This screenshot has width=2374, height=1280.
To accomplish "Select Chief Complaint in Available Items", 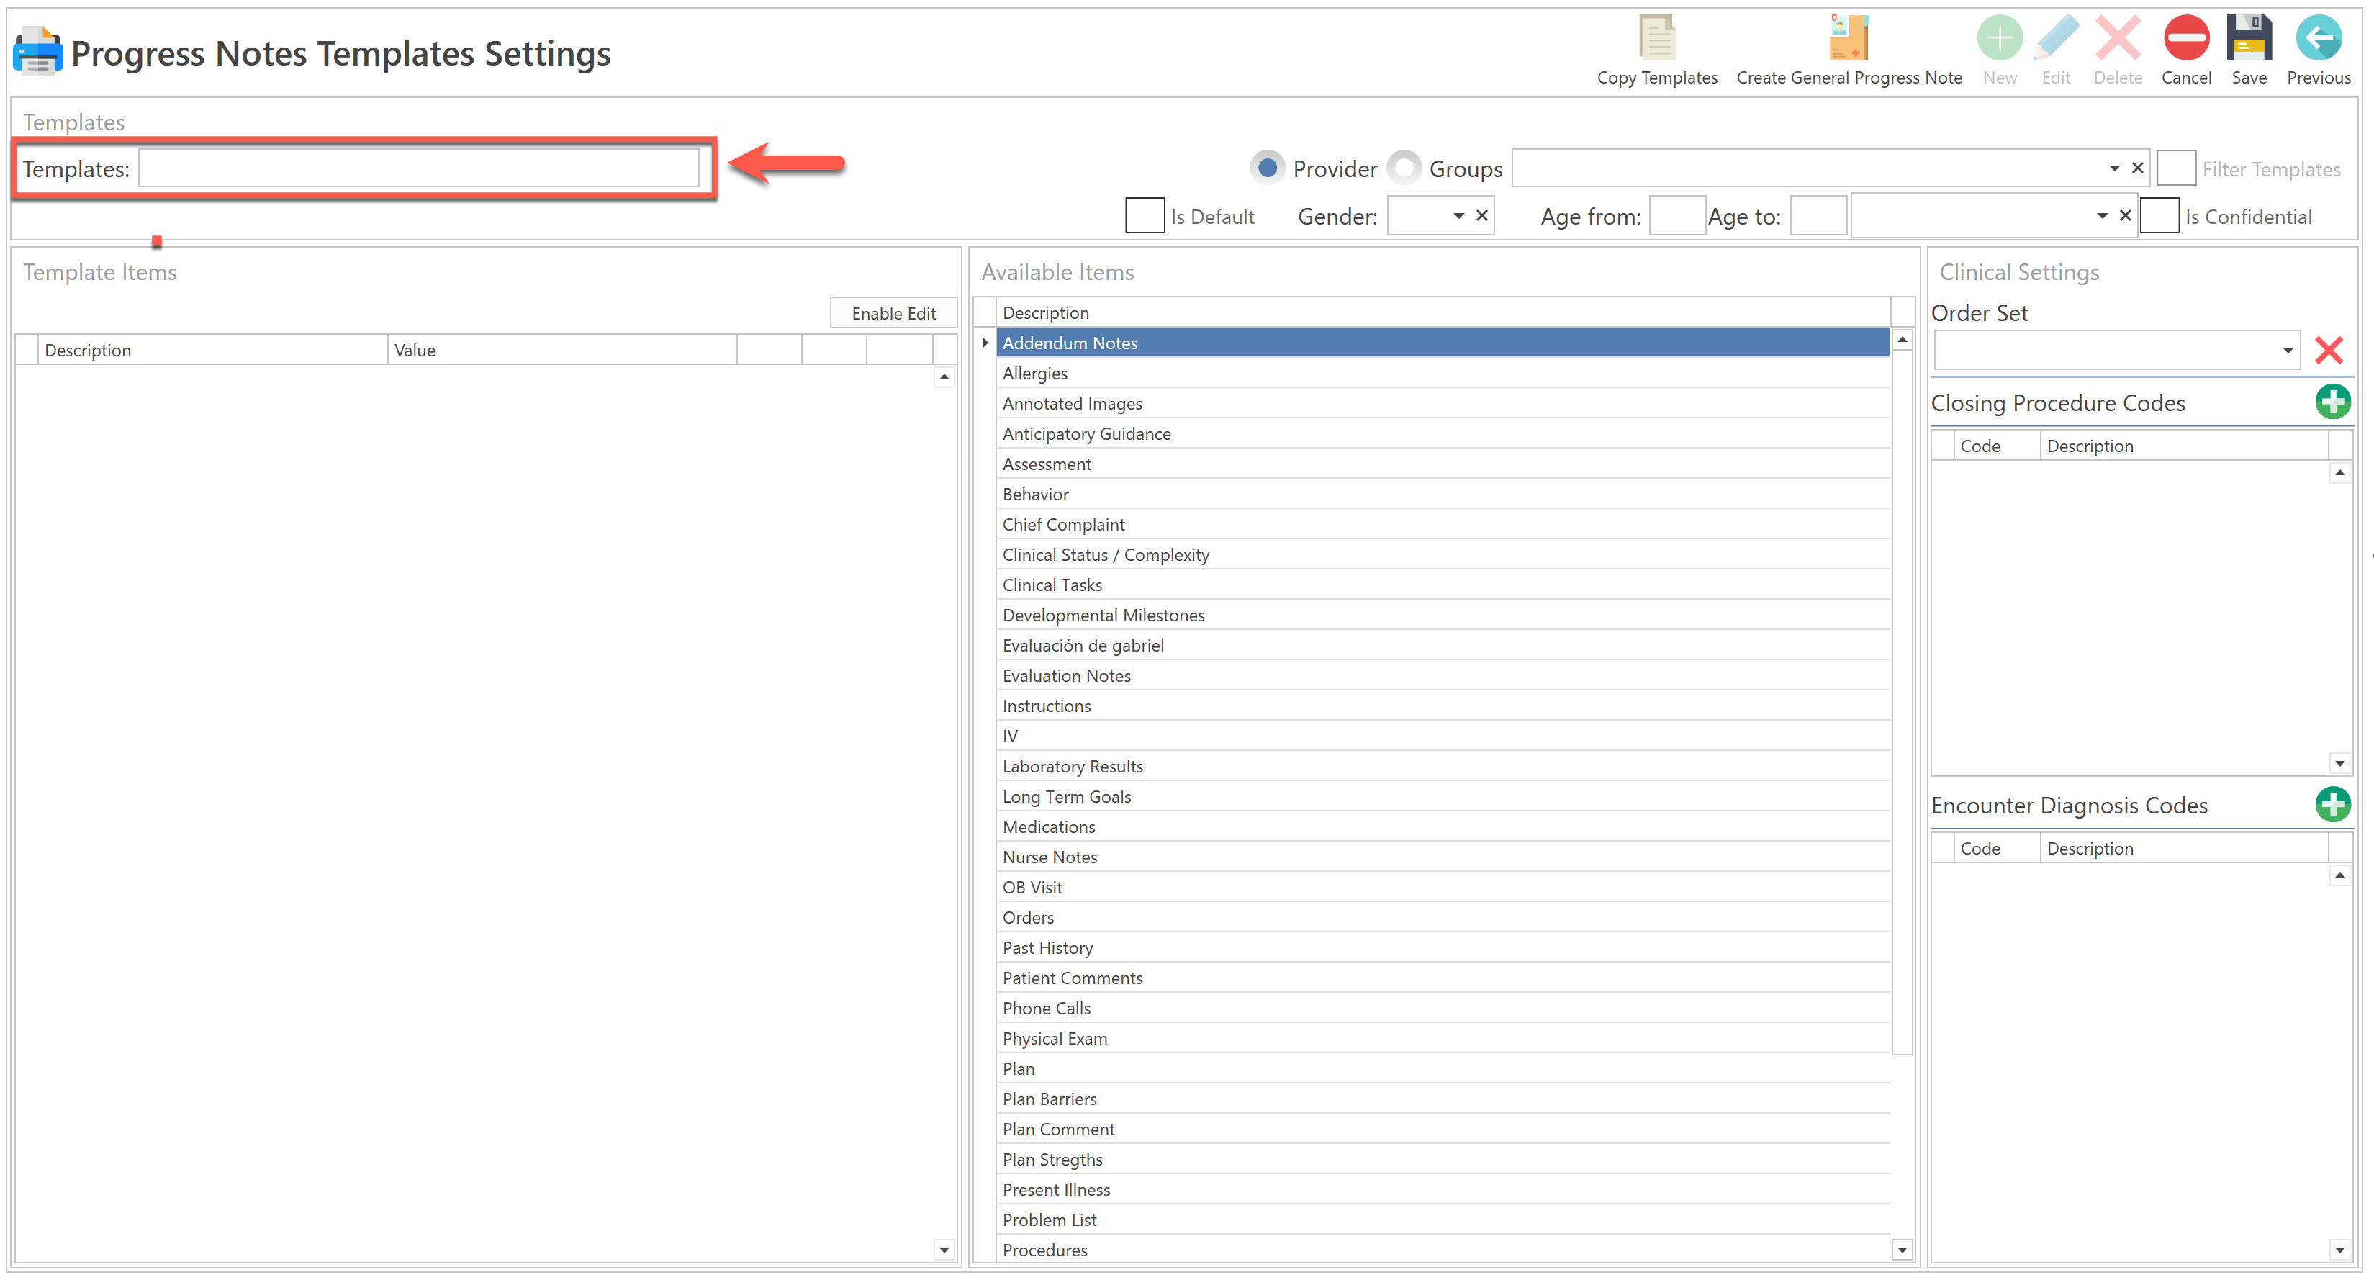I will point(1062,524).
